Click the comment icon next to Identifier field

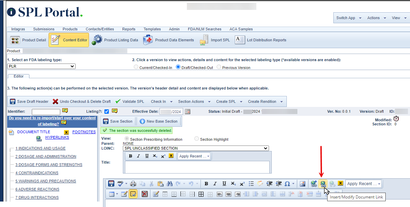[x=65, y=111]
